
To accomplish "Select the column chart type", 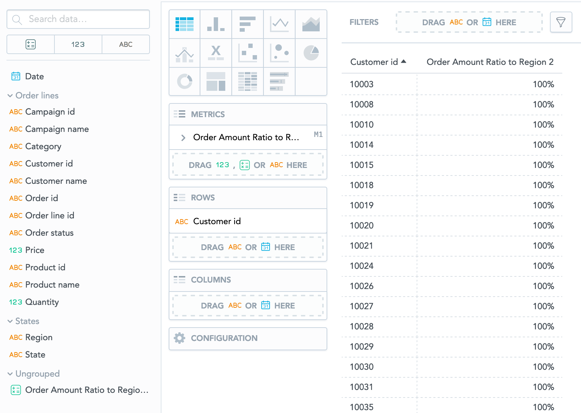I will (216, 24).
